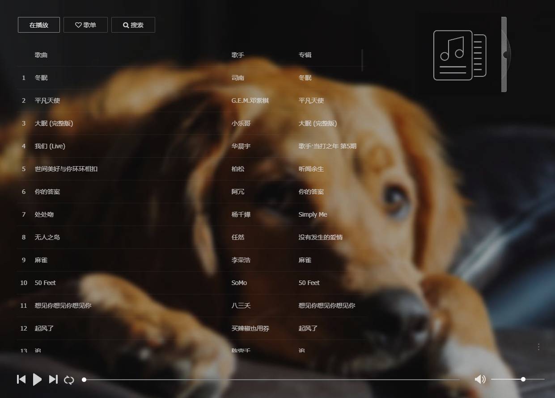The height and width of the screenshot is (398, 555).
Task: Click the search magnifier icon
Action: (126, 25)
